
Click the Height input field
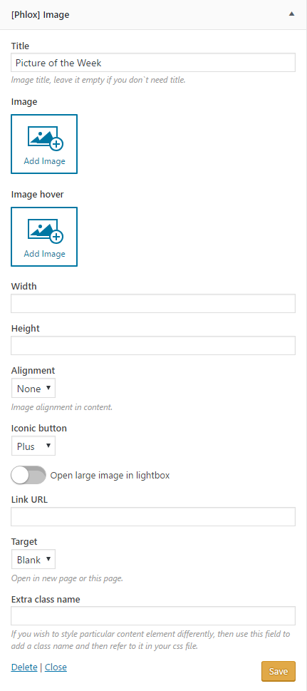(153, 345)
